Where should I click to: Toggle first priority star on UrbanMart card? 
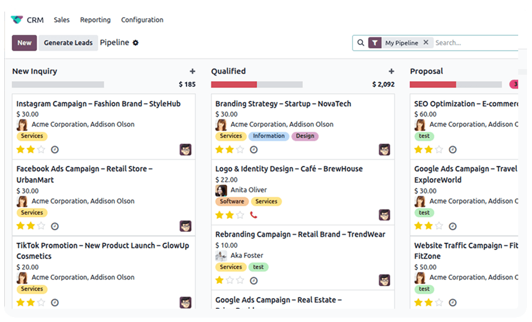click(x=20, y=226)
